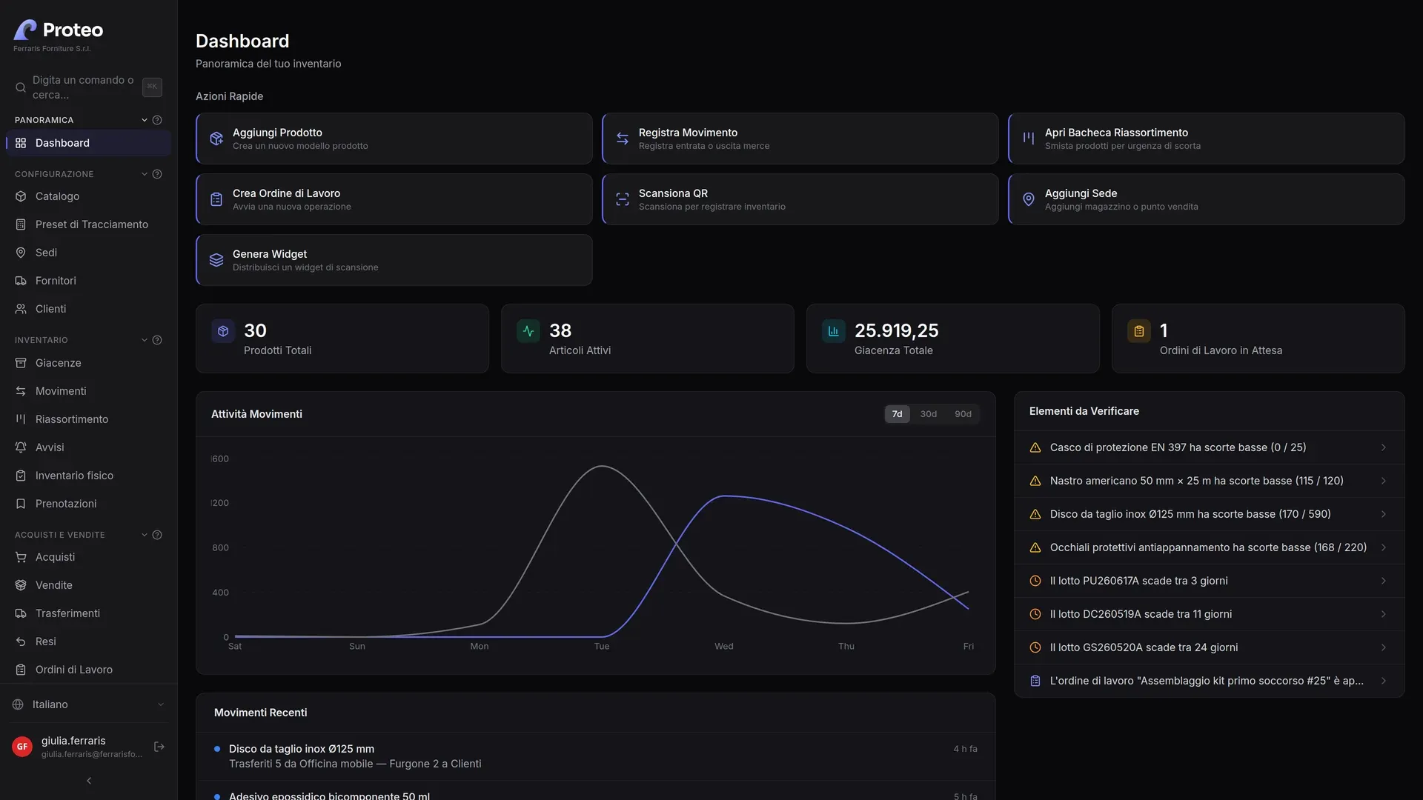Click the pulse icon on Articoli Attivi card
This screenshot has width=1423, height=800.
[528, 331]
